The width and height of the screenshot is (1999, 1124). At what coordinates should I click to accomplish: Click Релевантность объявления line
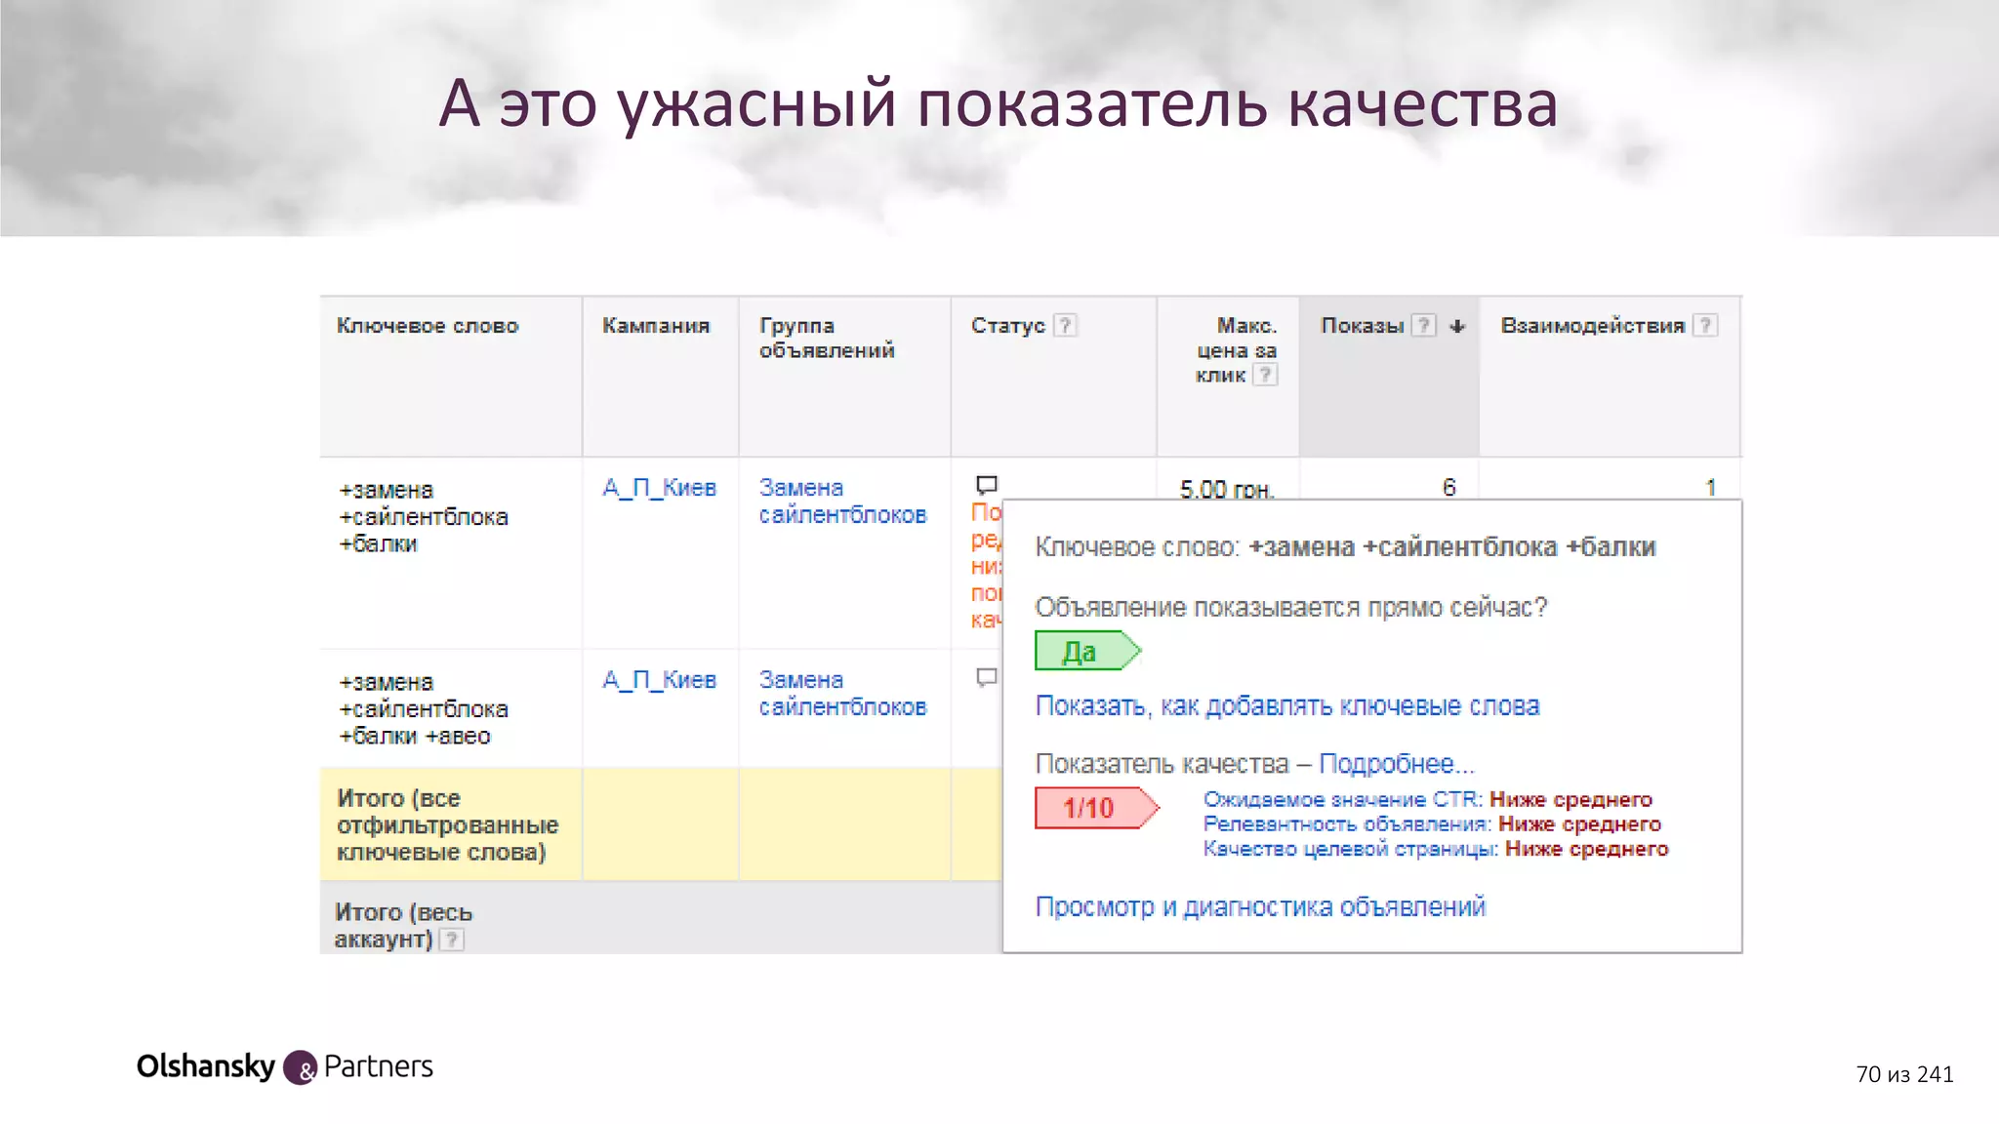pos(1432,823)
